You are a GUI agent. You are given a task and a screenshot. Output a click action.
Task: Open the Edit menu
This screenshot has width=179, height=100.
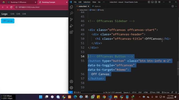[x=80, y=2]
